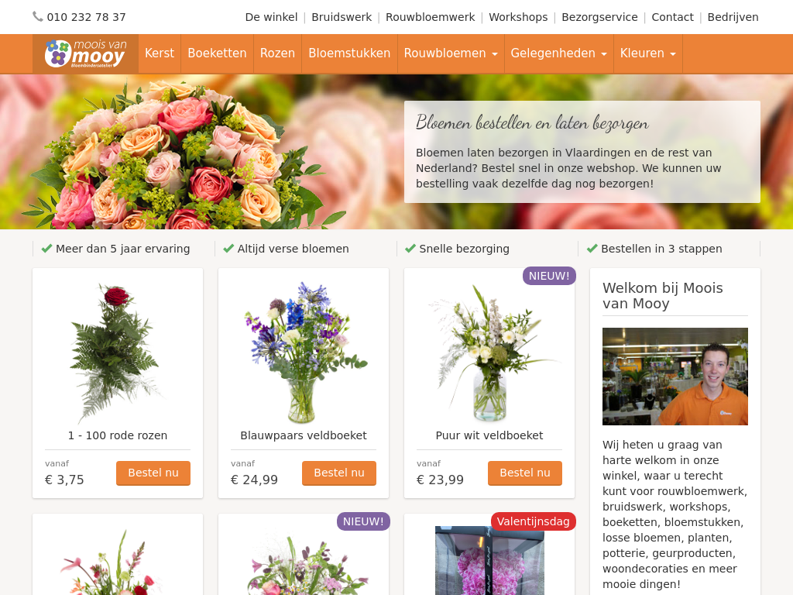Screen dimensions: 793x595
Task: Click the price € 3,75
Action: 65,480
